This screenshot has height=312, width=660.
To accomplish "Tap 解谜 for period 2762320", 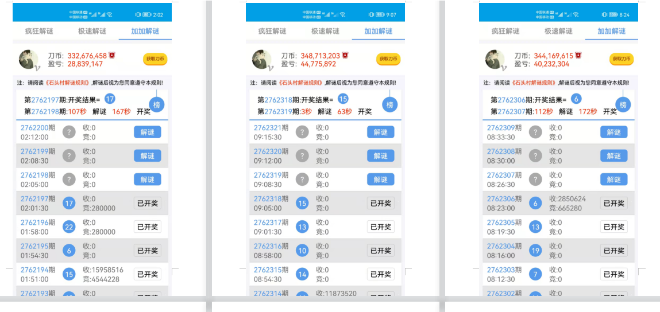I will [x=381, y=156].
